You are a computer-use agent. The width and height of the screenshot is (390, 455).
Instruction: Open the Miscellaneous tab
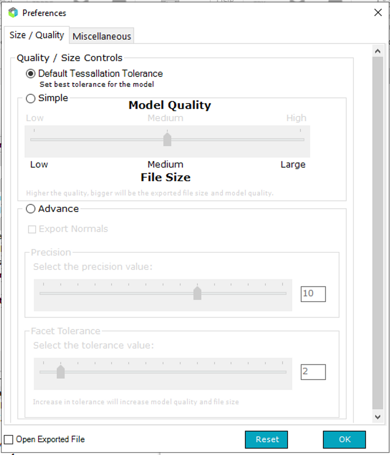tap(101, 36)
